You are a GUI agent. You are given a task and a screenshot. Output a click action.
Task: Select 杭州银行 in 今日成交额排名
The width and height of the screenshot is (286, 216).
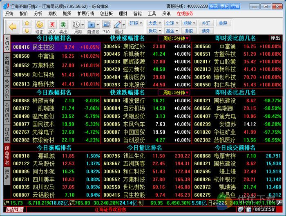[237, 179]
